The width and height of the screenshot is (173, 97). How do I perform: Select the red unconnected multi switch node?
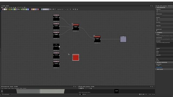pyautogui.click(x=76, y=57)
